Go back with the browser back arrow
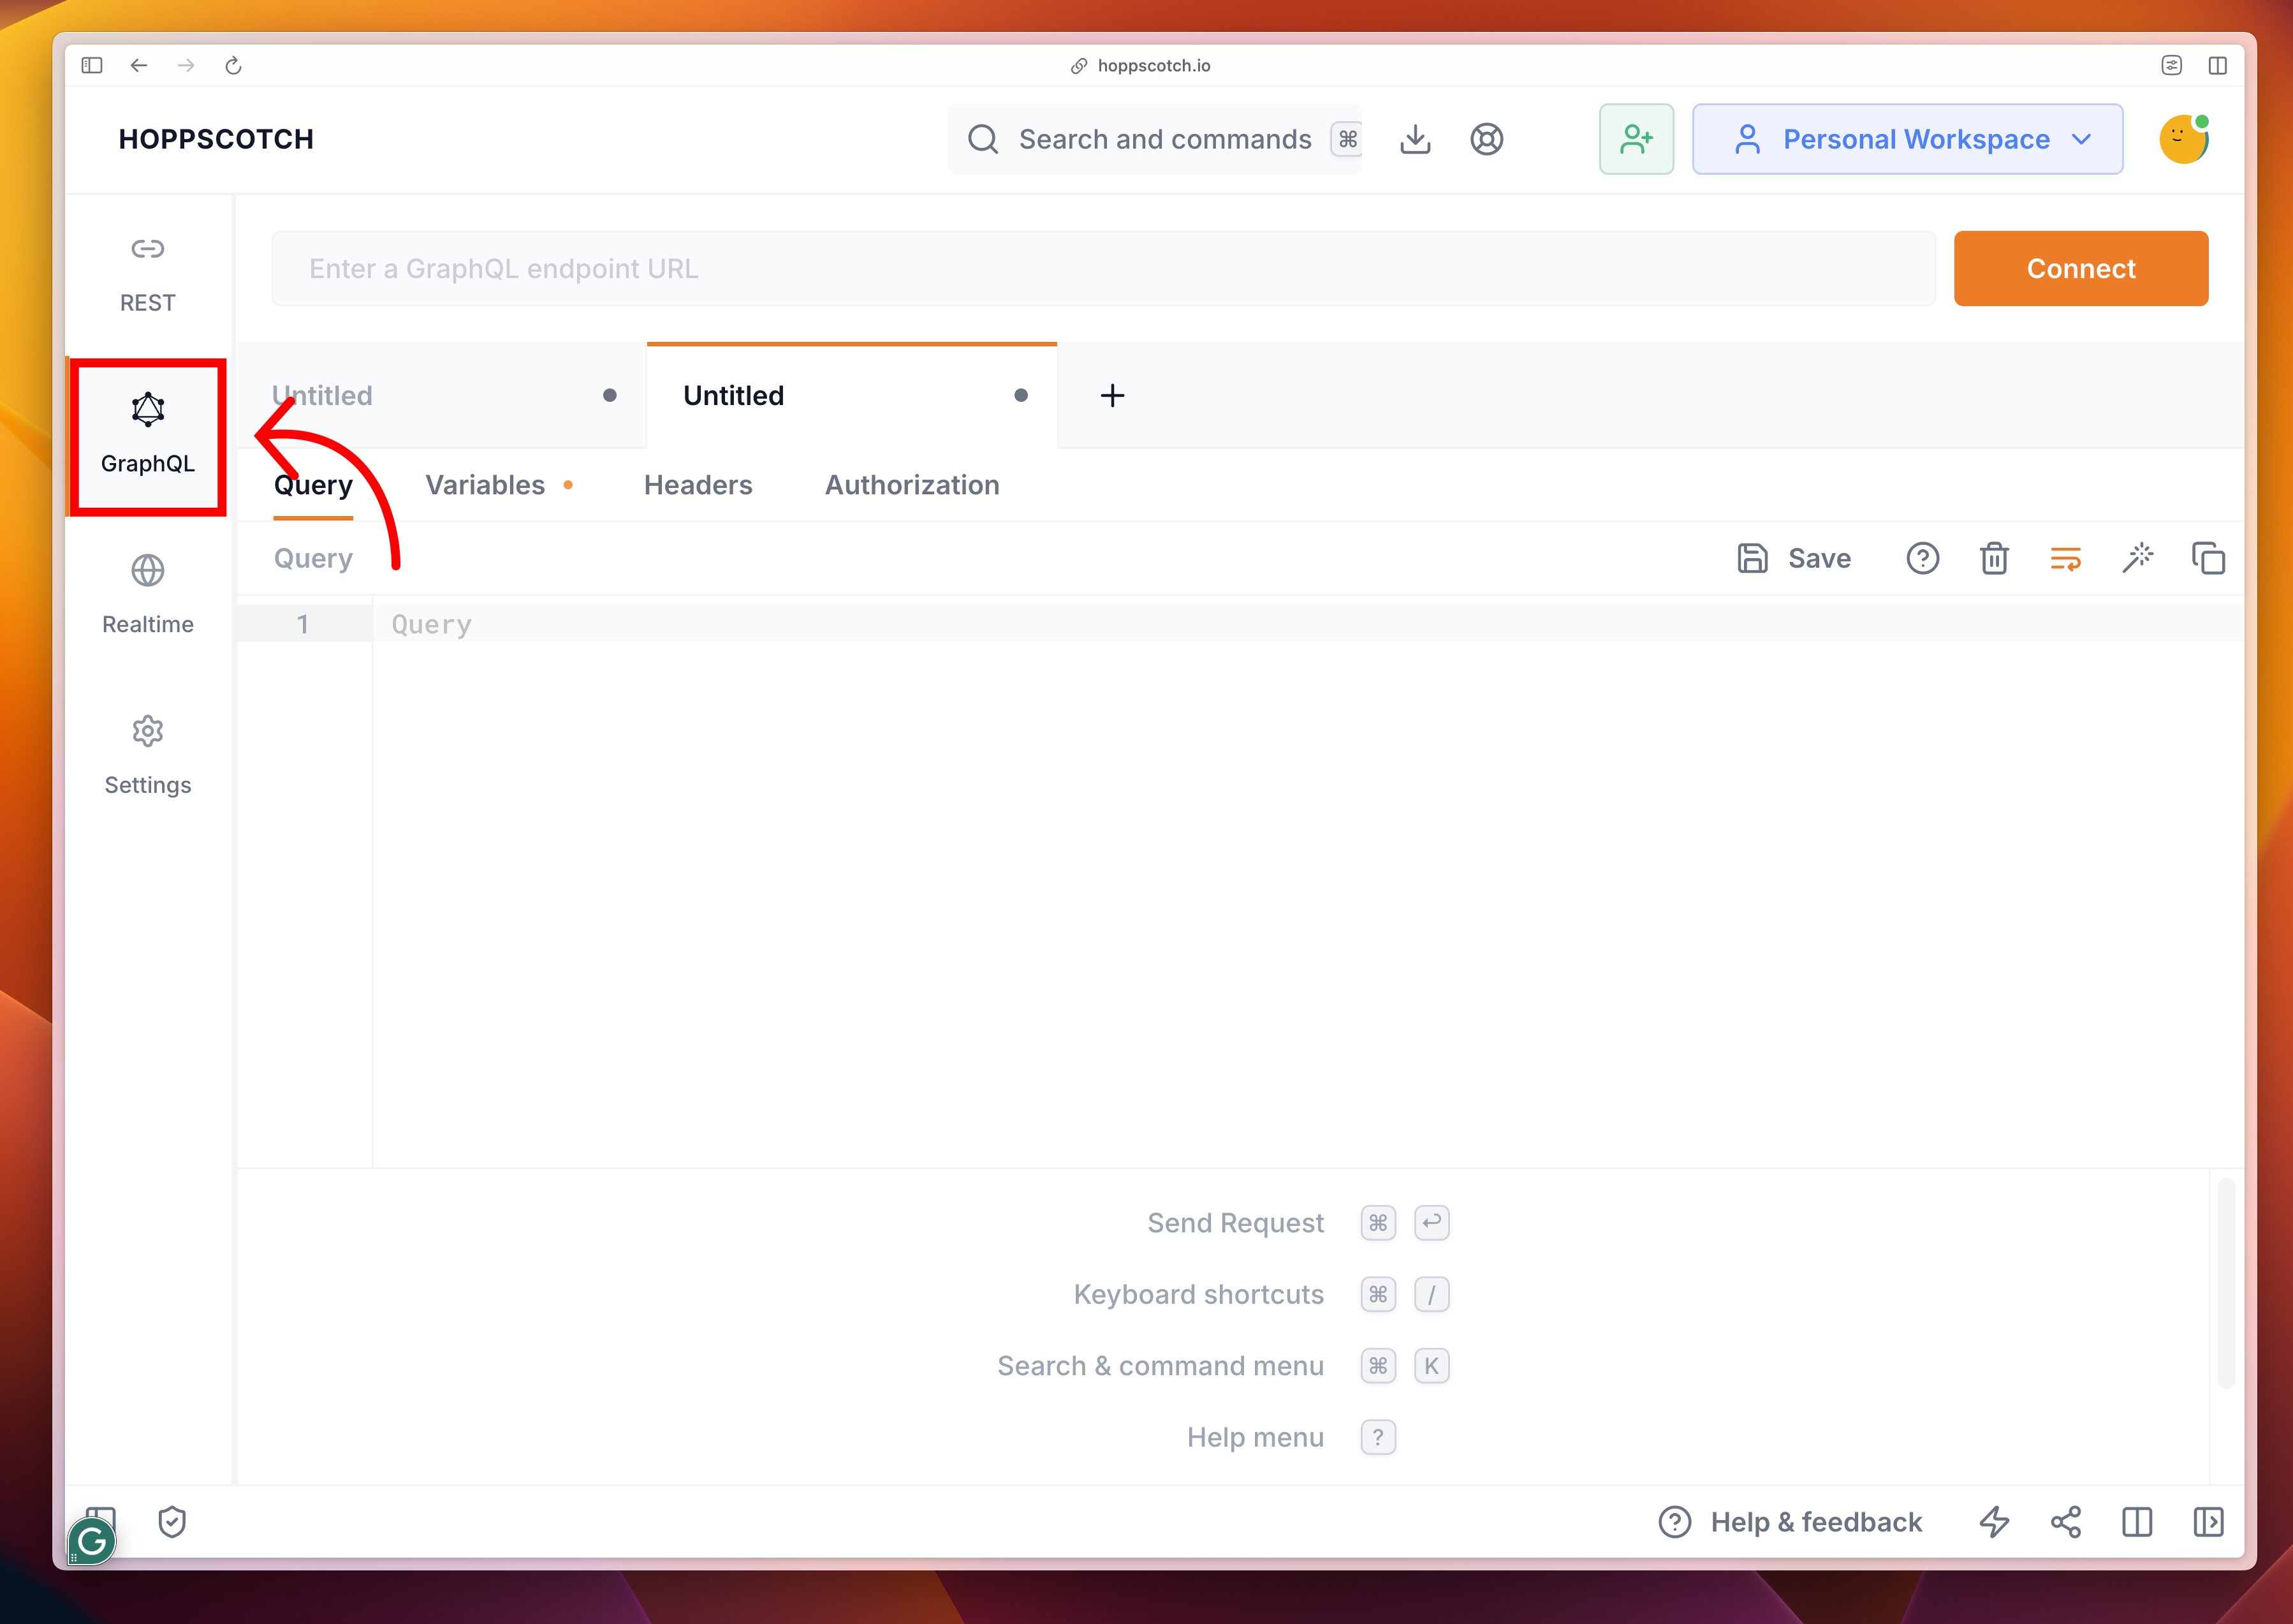The height and width of the screenshot is (1624, 2293). pyautogui.click(x=139, y=65)
